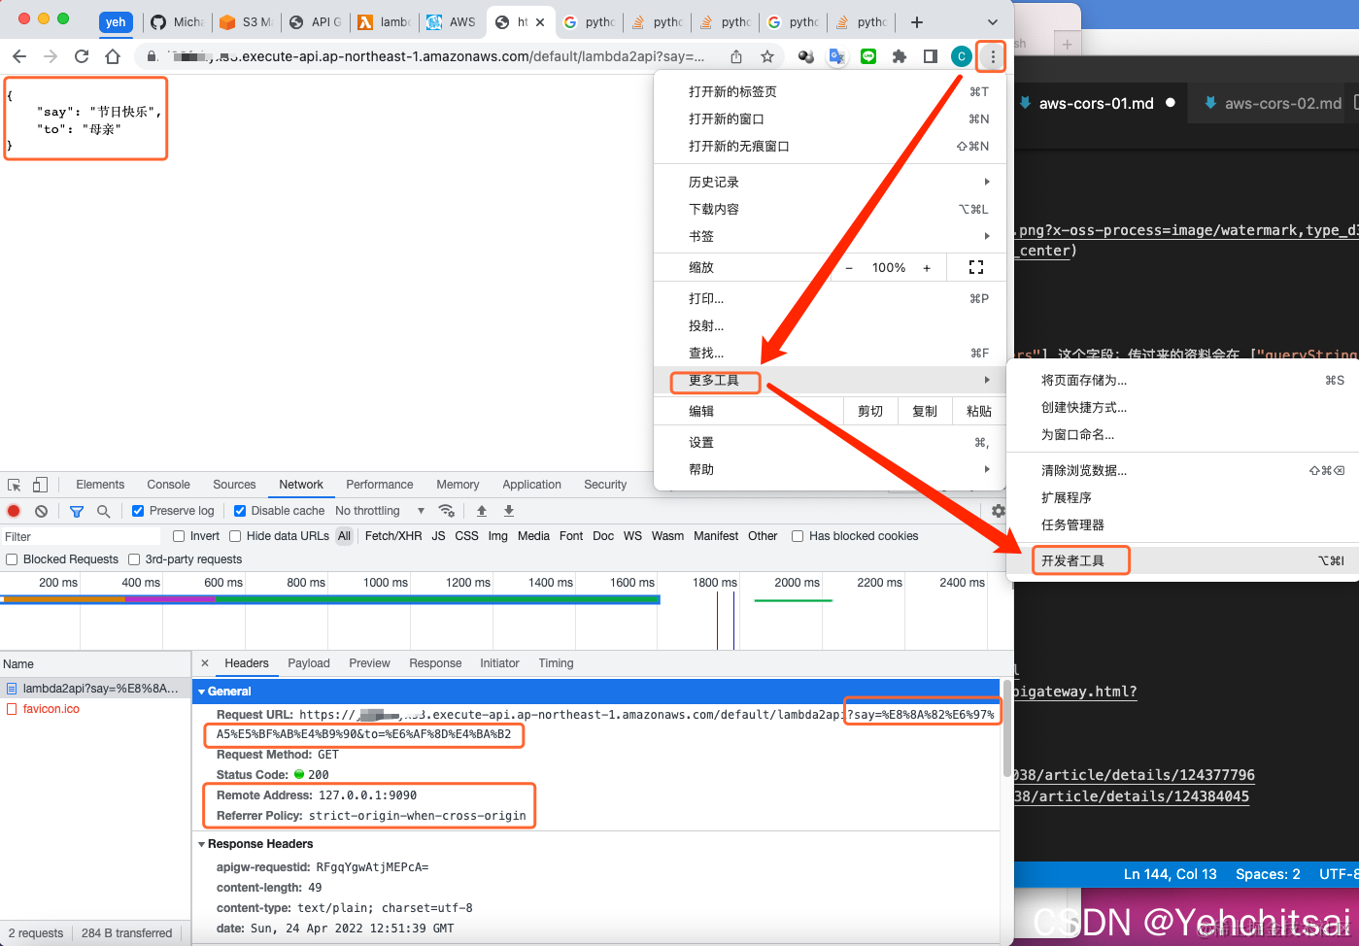The height and width of the screenshot is (946, 1359).
Task: Open the browser tab list chevron
Action: [992, 21]
